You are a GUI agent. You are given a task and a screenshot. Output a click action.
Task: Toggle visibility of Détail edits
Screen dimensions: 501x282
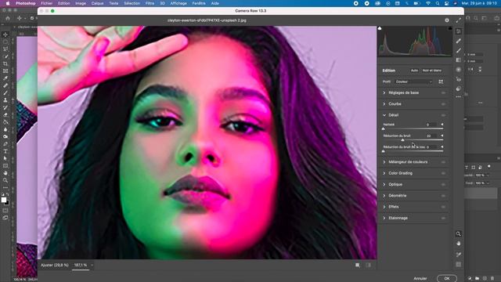443,115
